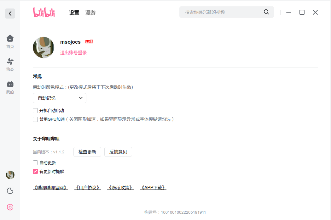Maximize the bilibili window
The height and width of the screenshot is (220, 331).
(x=302, y=13)
